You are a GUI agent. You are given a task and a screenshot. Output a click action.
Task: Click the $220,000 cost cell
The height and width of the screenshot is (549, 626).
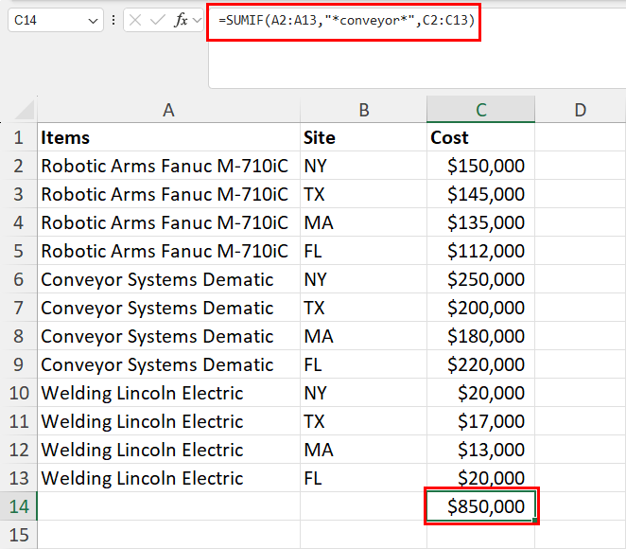(480, 364)
